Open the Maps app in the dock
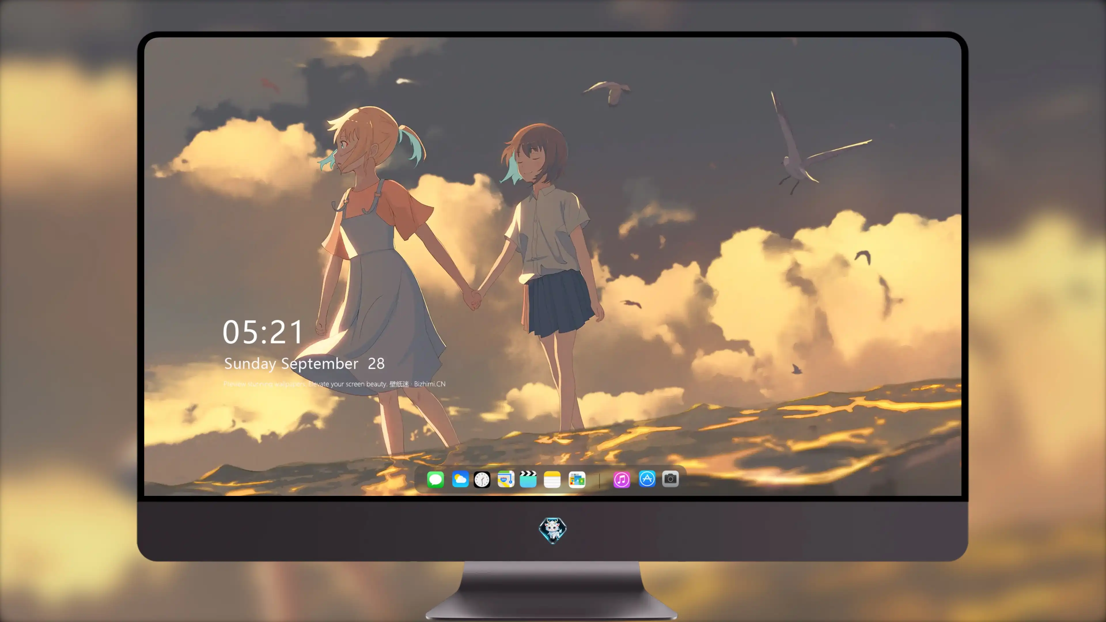The image size is (1106, 622). [506, 479]
